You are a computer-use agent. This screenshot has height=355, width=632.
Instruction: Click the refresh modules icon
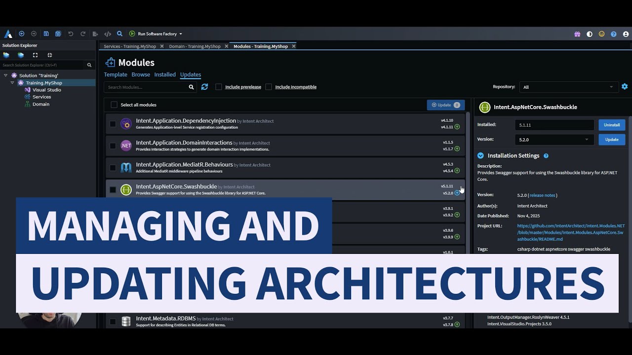(x=204, y=87)
